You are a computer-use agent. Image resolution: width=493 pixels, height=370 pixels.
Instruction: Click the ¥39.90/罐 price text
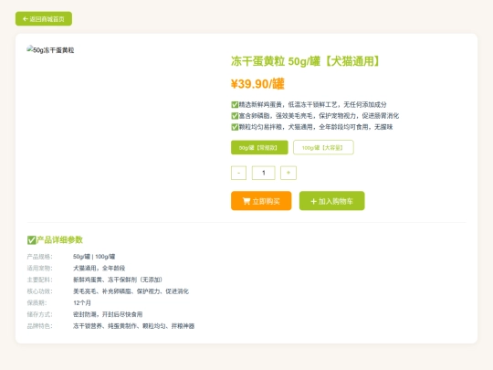[x=257, y=84]
